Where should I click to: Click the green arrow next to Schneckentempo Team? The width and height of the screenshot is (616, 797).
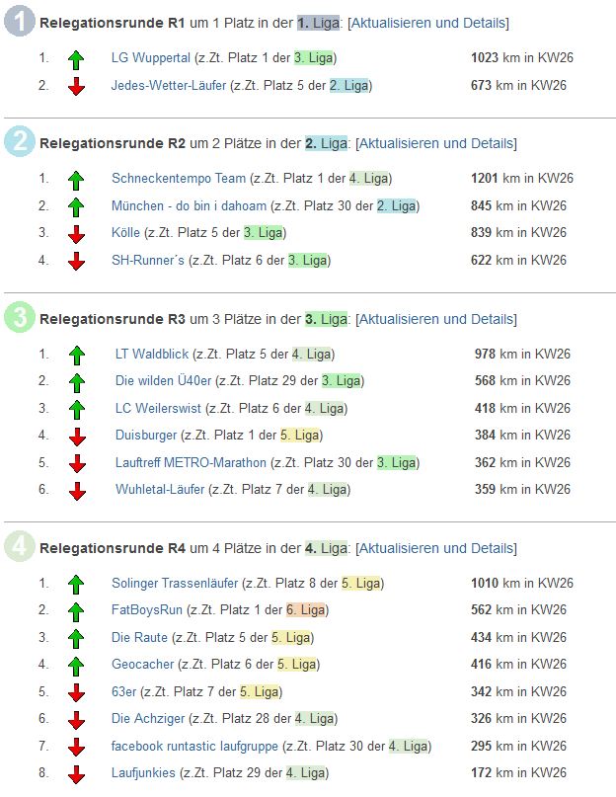(x=76, y=180)
